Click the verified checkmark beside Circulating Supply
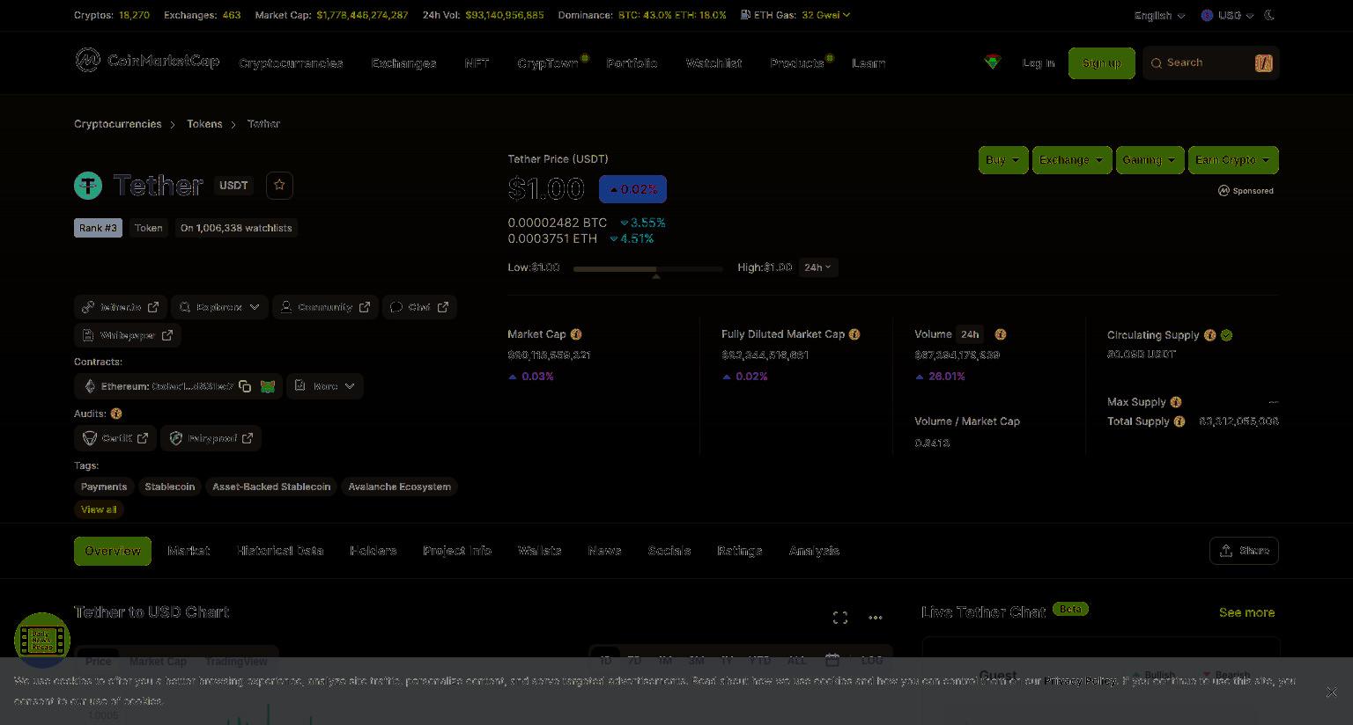This screenshot has height=725, width=1353. [1227, 335]
